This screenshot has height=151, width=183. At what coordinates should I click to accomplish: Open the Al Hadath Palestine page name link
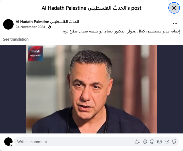(47, 22)
